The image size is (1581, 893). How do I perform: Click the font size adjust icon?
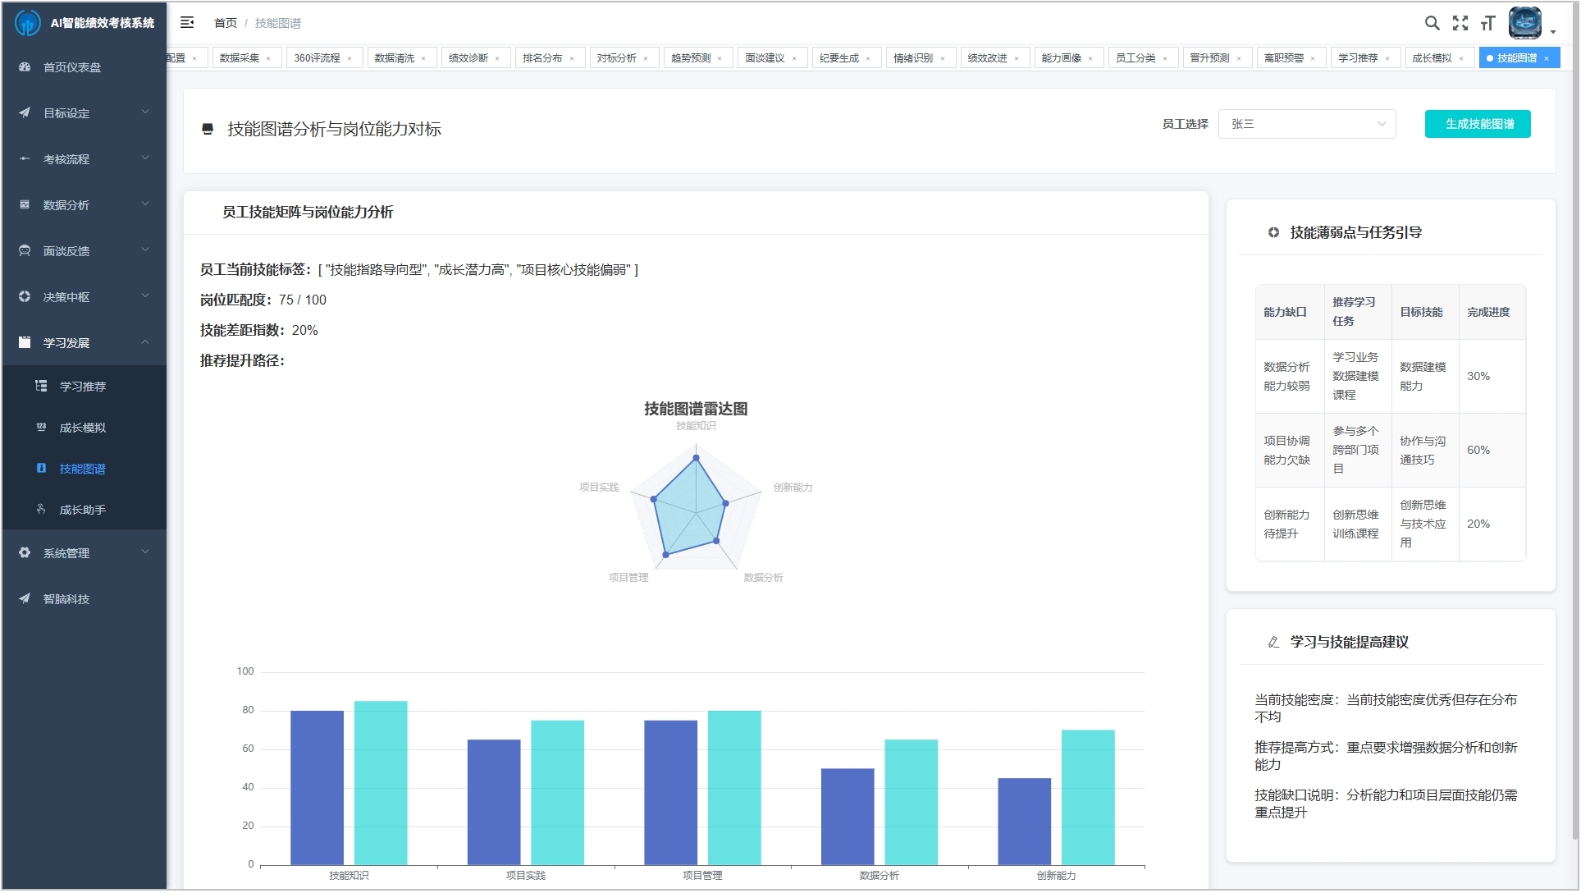tap(1487, 23)
